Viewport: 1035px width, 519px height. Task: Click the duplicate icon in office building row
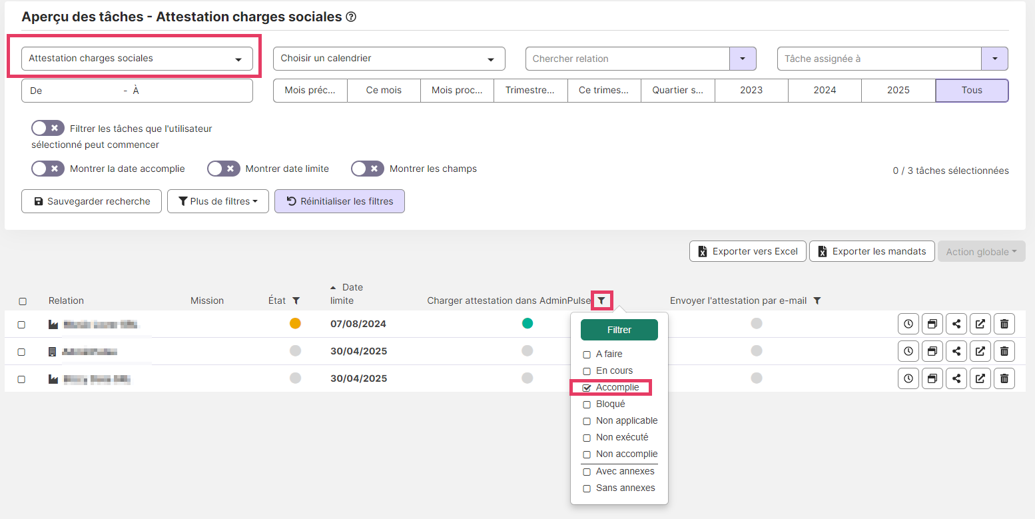[x=932, y=352]
